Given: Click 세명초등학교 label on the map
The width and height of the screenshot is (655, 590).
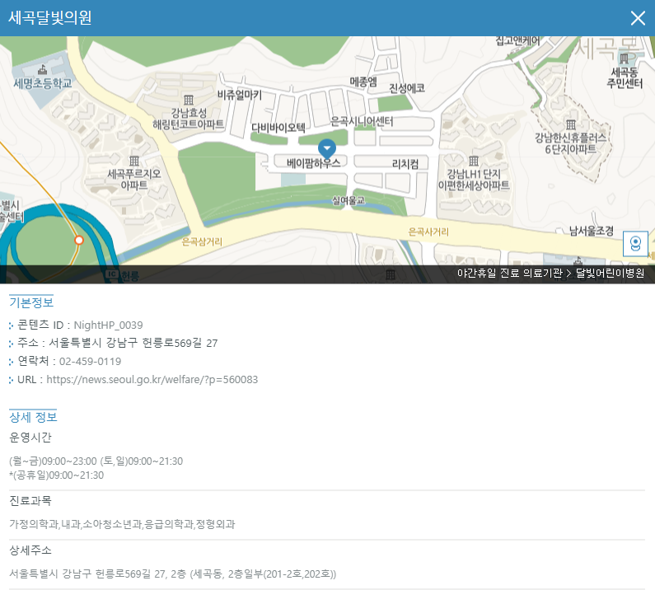Looking at the screenshot, I should tap(42, 83).
